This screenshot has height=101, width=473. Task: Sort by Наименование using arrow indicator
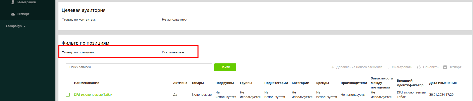coord(102,83)
